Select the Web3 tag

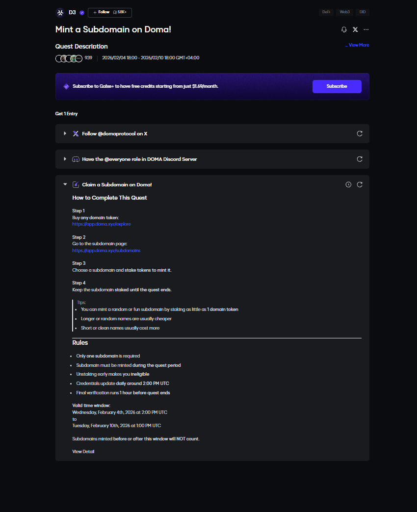(344, 12)
